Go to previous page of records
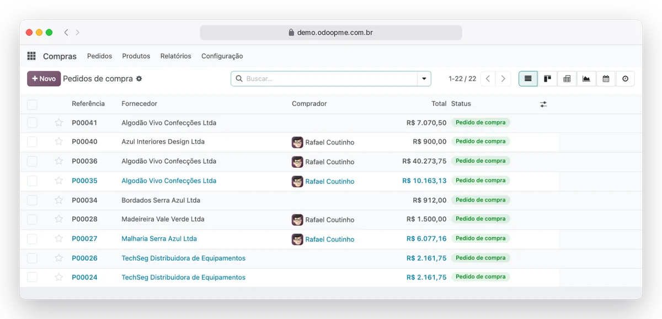 coord(488,79)
